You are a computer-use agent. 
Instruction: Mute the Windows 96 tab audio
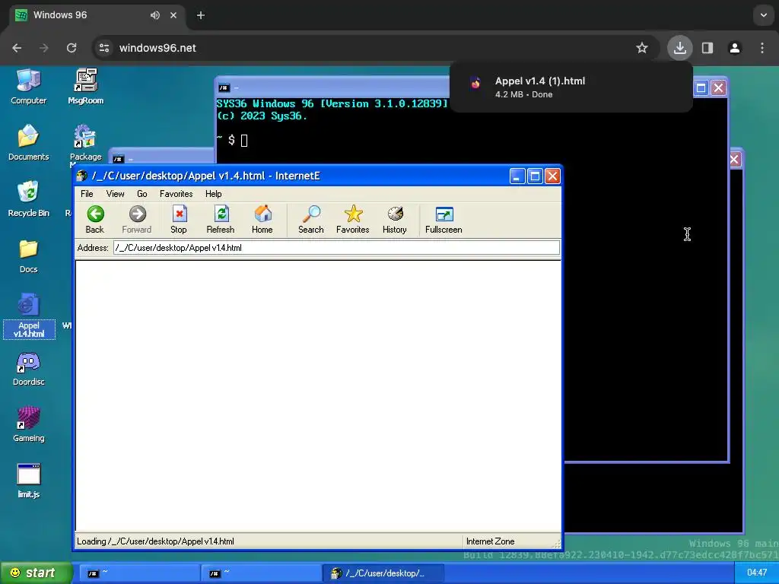click(155, 15)
